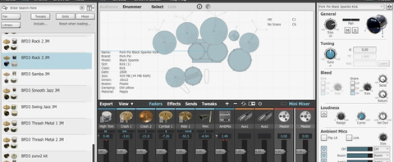Toggle the Mini Mixer switch
Screen dimensions: 394x162
click(x=283, y=104)
